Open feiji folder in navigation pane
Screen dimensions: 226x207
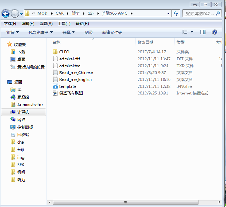pos(21,150)
